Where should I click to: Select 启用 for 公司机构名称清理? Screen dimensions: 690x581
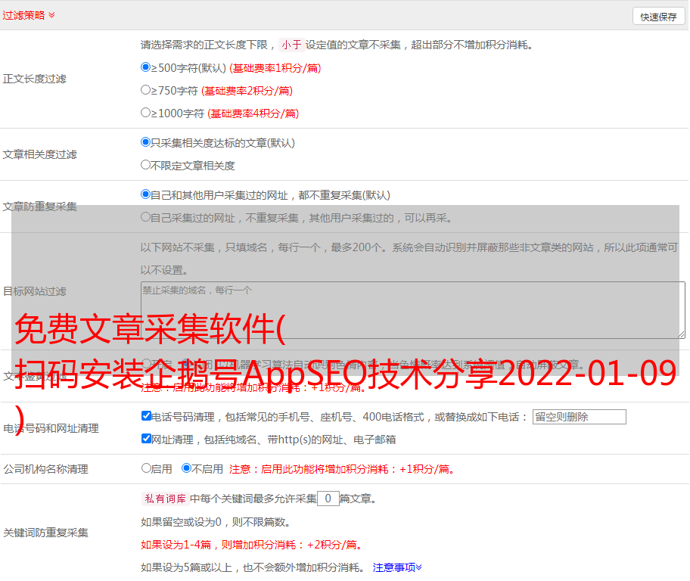(x=146, y=468)
